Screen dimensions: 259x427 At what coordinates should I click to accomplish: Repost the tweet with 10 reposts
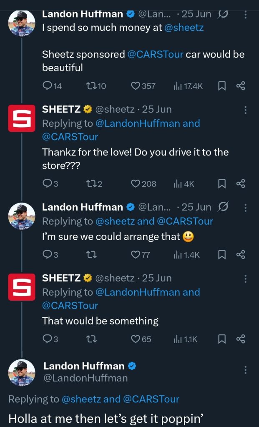(91, 86)
